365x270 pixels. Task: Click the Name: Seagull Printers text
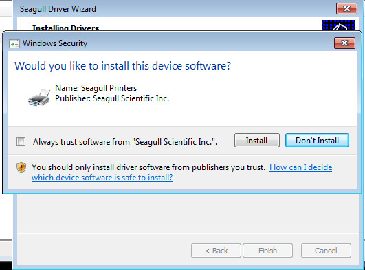tap(96, 88)
